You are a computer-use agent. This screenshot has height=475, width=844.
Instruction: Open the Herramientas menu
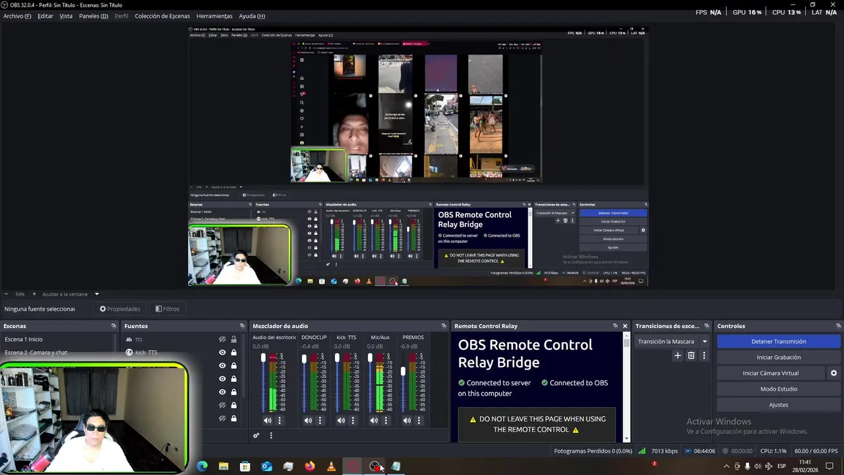click(214, 16)
